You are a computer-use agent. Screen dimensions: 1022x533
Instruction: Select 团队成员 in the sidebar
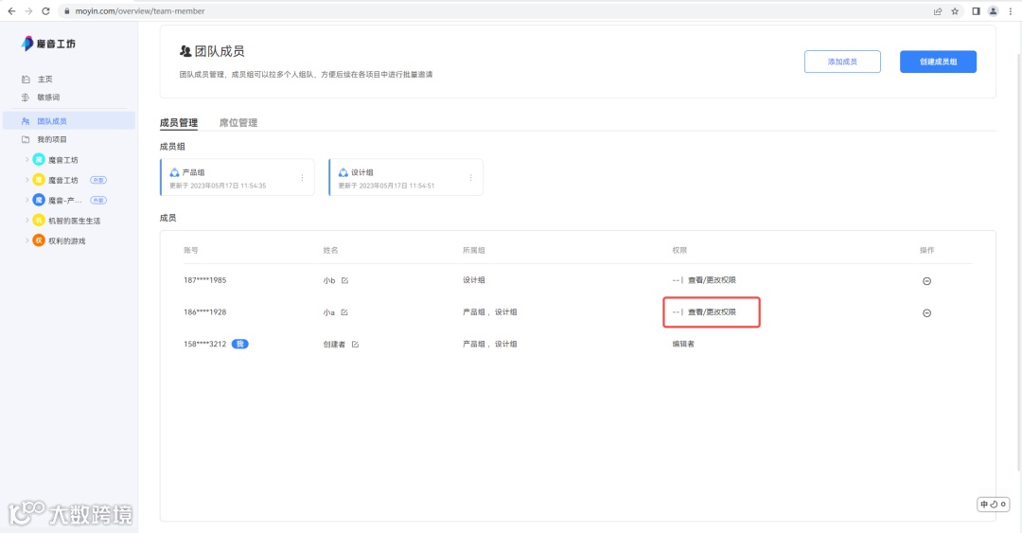[x=69, y=120]
